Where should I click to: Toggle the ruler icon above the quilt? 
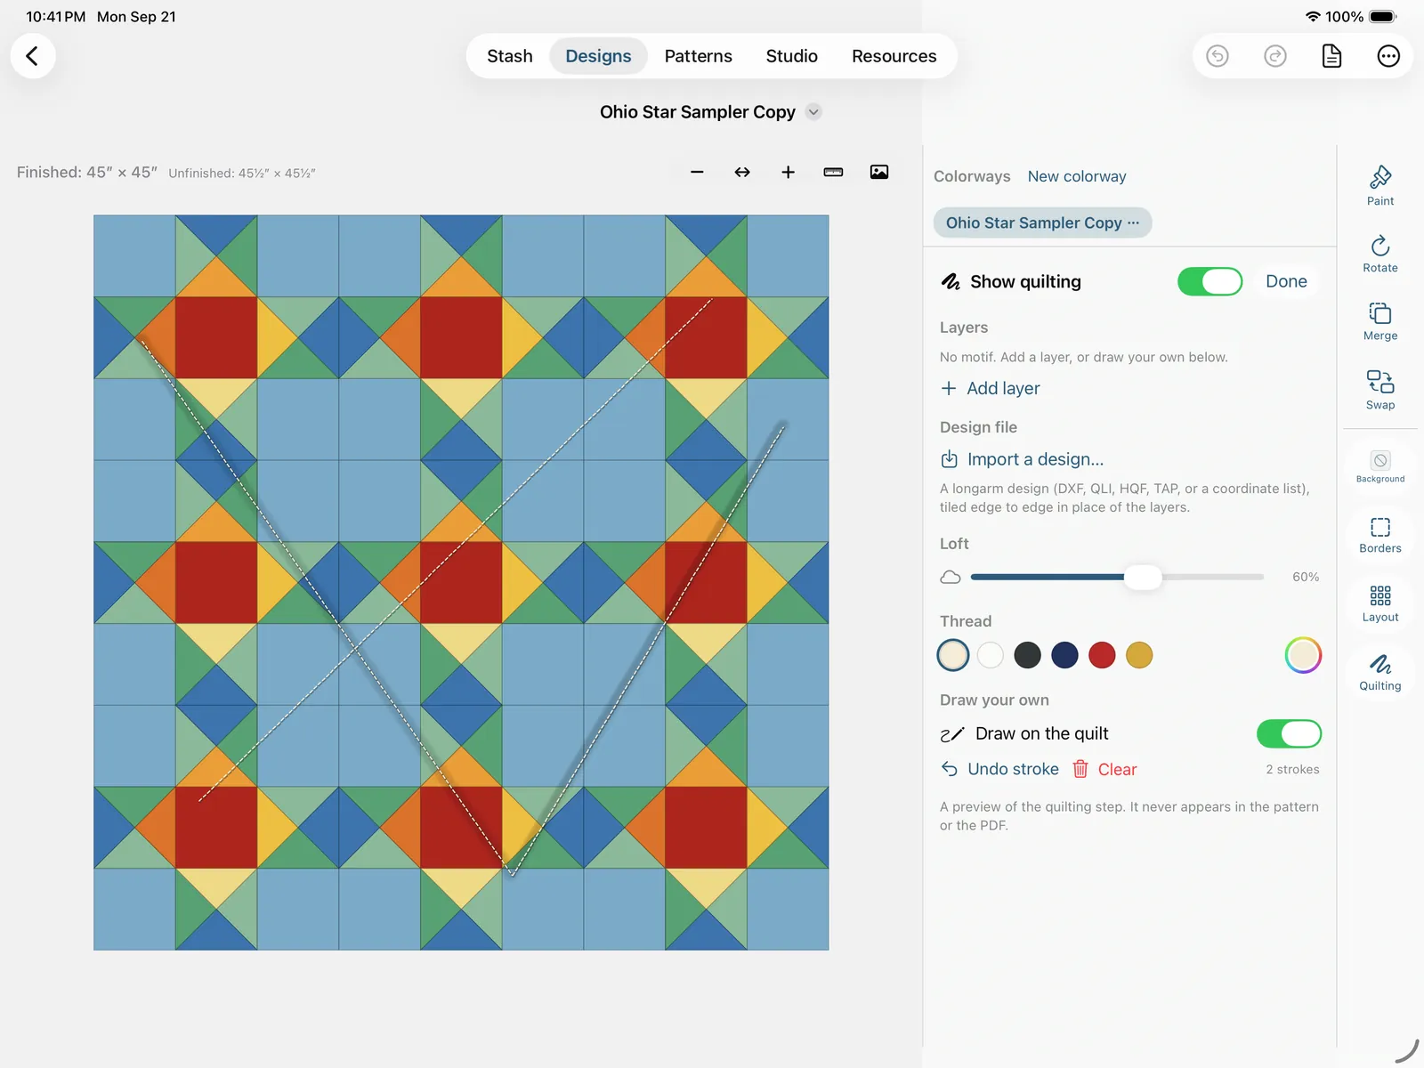(833, 172)
